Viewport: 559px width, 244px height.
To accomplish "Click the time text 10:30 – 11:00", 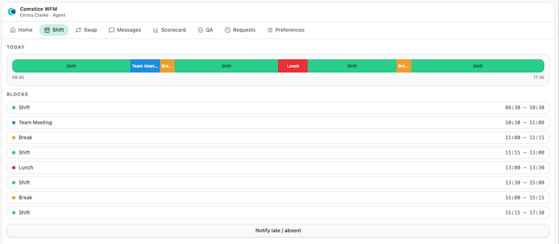I will (x=524, y=122).
